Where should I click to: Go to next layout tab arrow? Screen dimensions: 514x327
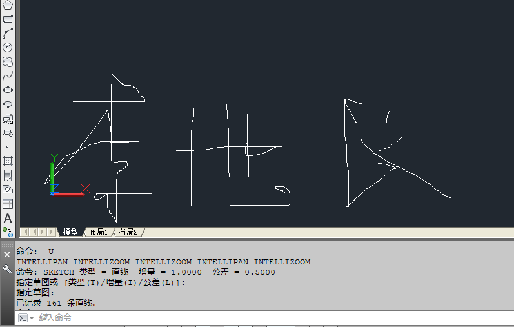[x=43, y=232]
